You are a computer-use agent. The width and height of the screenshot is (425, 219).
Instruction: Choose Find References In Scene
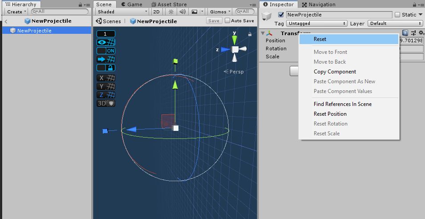tap(349, 104)
